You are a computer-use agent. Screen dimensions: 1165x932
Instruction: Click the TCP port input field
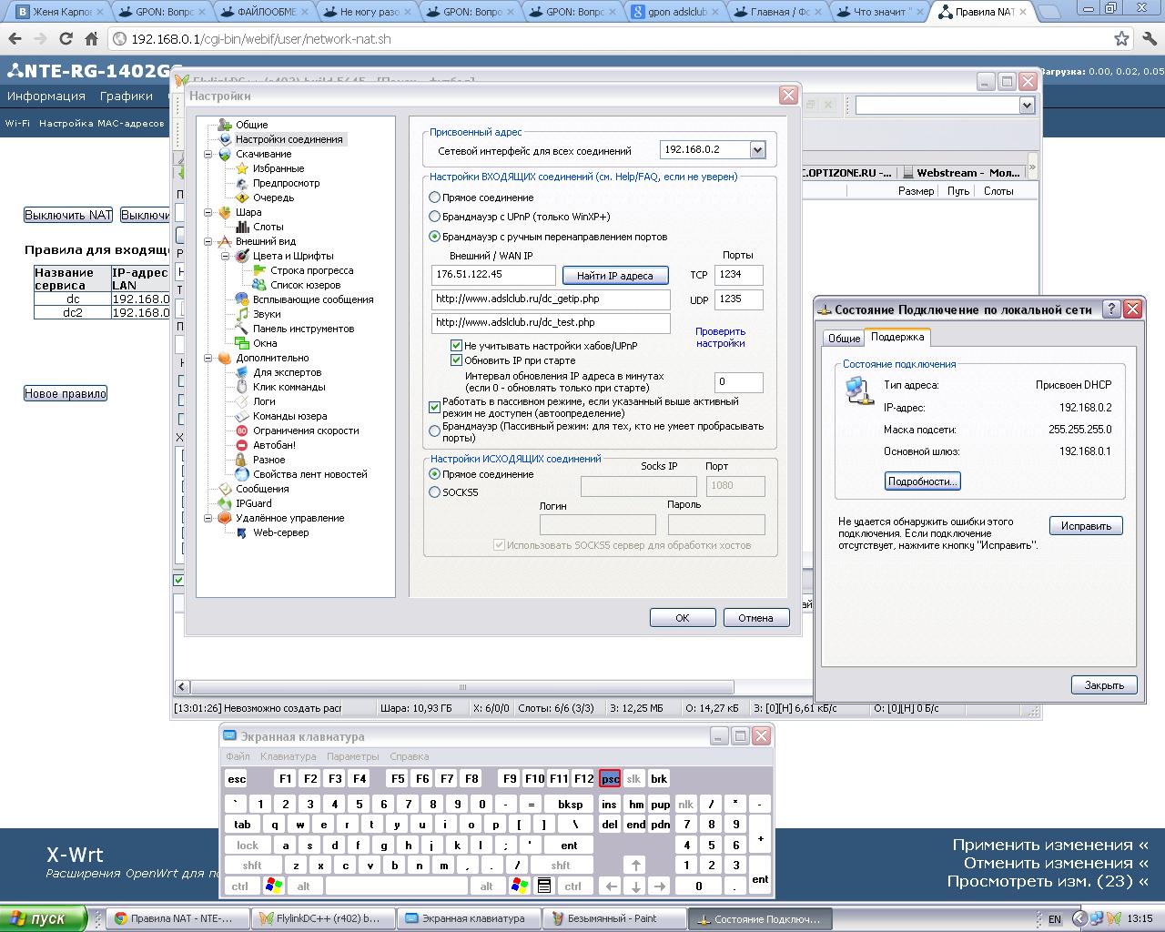738,275
